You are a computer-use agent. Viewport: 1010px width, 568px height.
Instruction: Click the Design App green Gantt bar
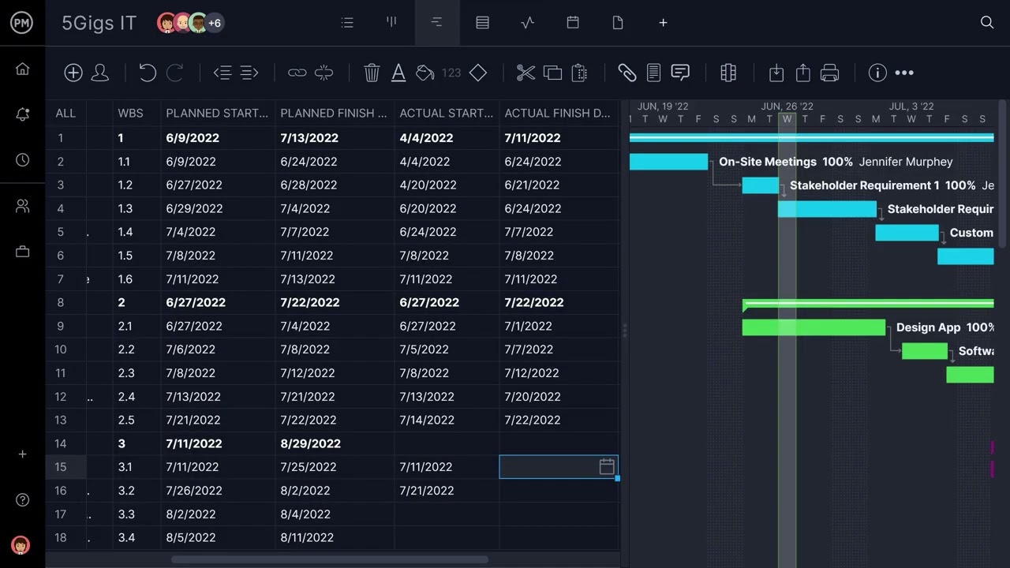click(814, 327)
